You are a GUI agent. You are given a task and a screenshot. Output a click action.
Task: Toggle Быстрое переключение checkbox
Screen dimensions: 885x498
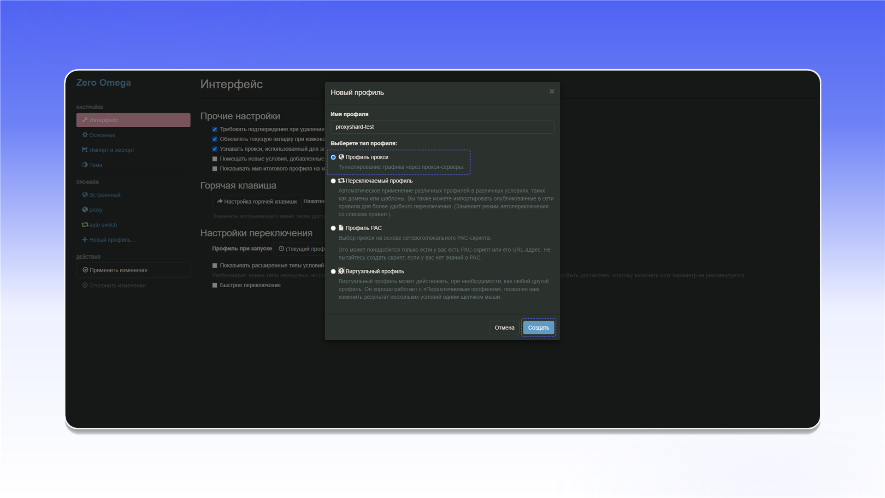coord(215,285)
